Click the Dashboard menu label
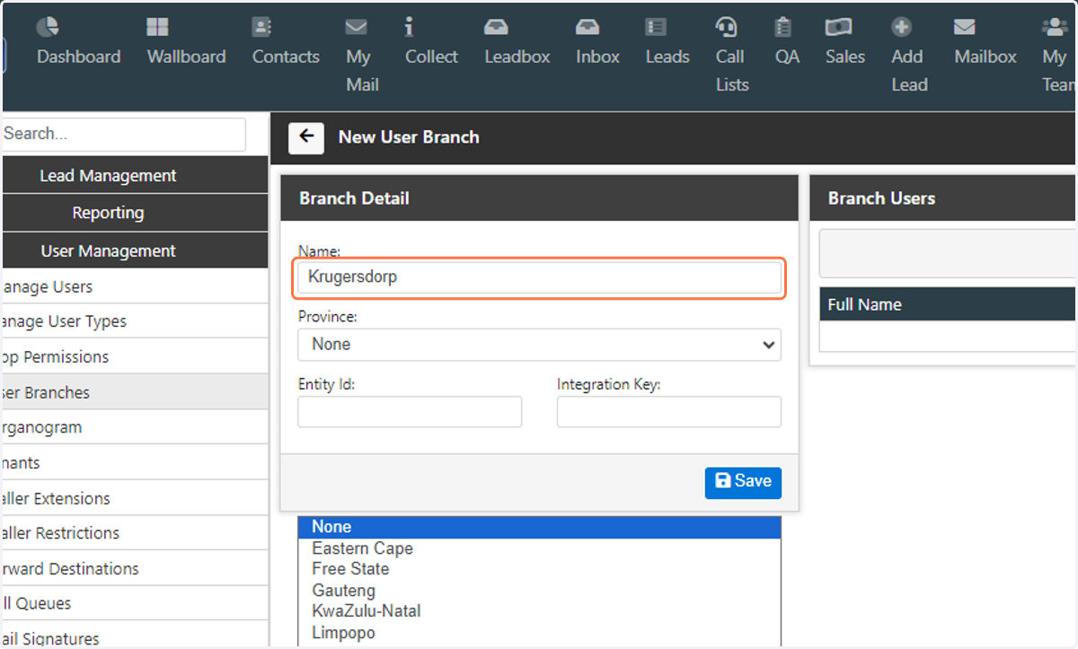This screenshot has height=649, width=1078. 79,57
